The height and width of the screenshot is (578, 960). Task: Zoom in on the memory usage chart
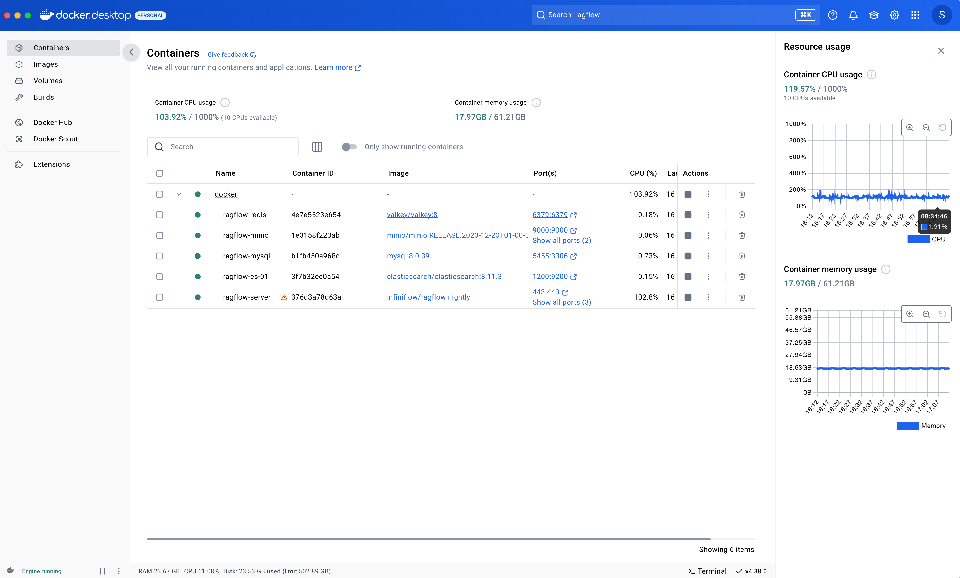tap(910, 314)
